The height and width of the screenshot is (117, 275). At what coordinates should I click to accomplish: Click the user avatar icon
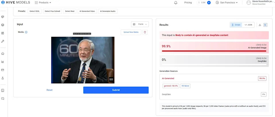[x=249, y=3]
